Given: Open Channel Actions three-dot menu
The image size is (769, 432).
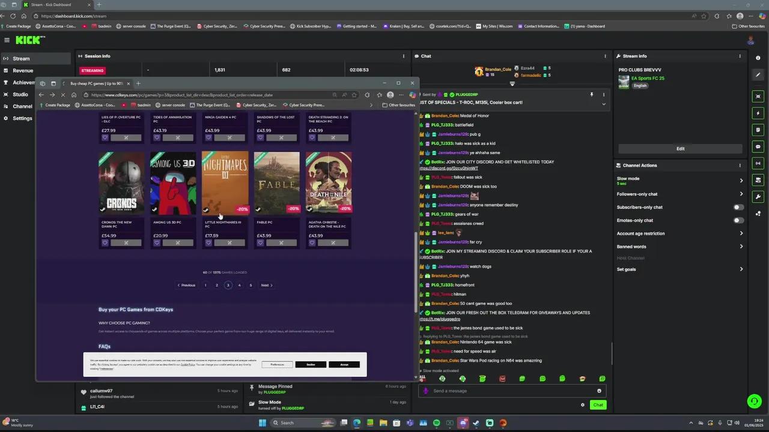Looking at the screenshot, I should pos(740,165).
